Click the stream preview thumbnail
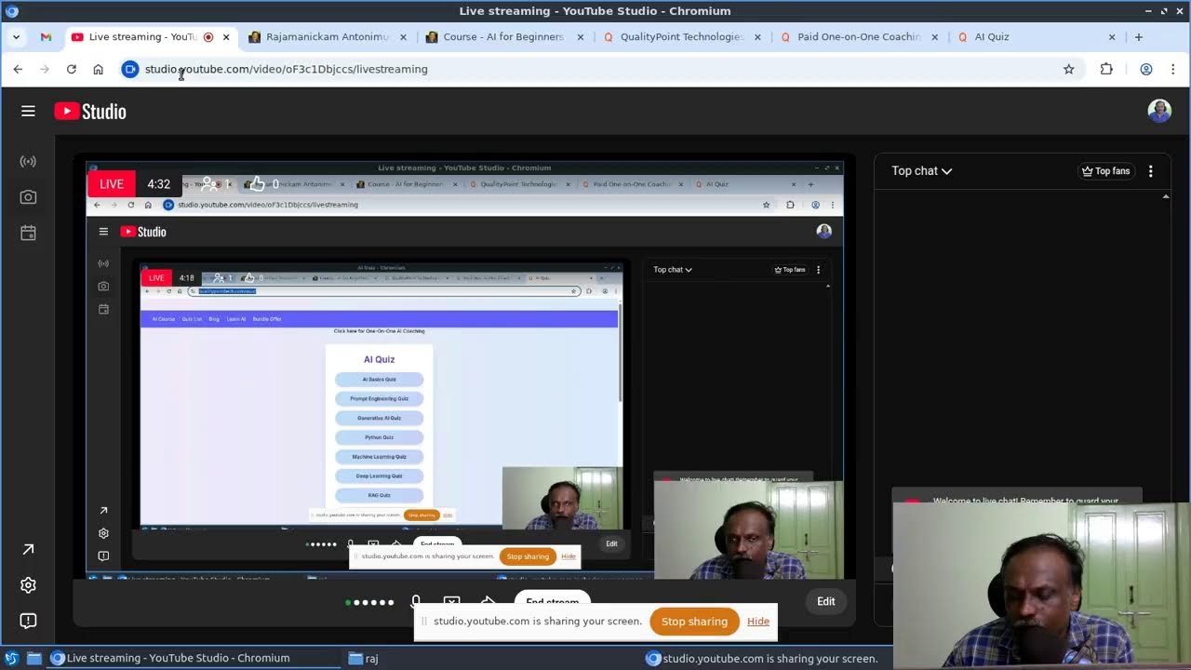 (x=464, y=372)
